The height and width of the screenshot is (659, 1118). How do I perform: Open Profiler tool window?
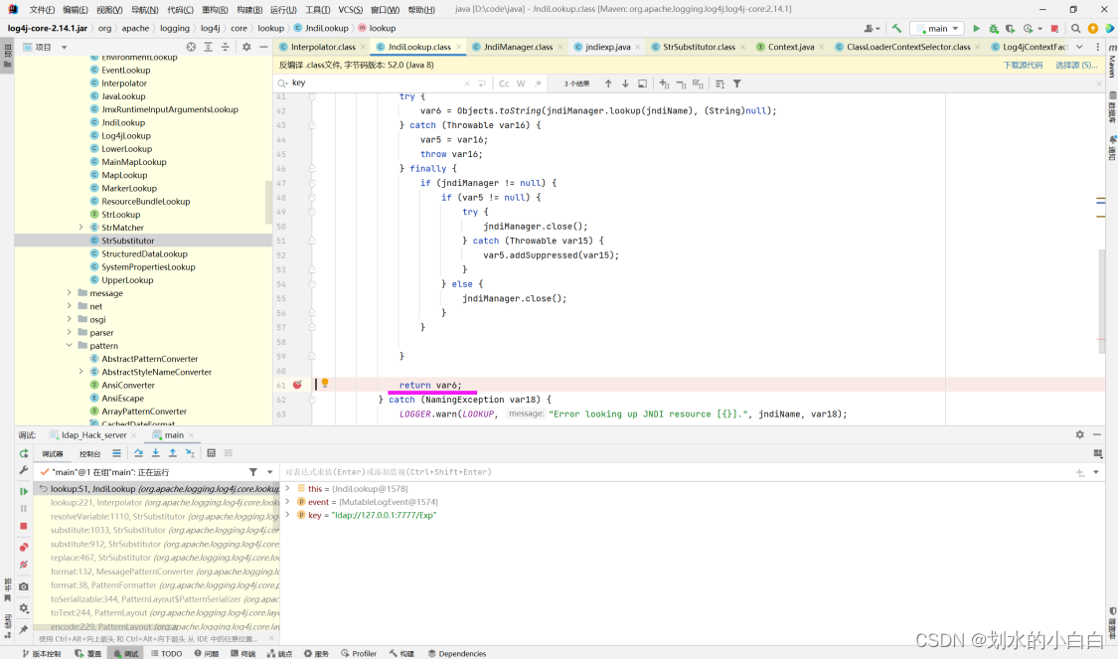(359, 653)
